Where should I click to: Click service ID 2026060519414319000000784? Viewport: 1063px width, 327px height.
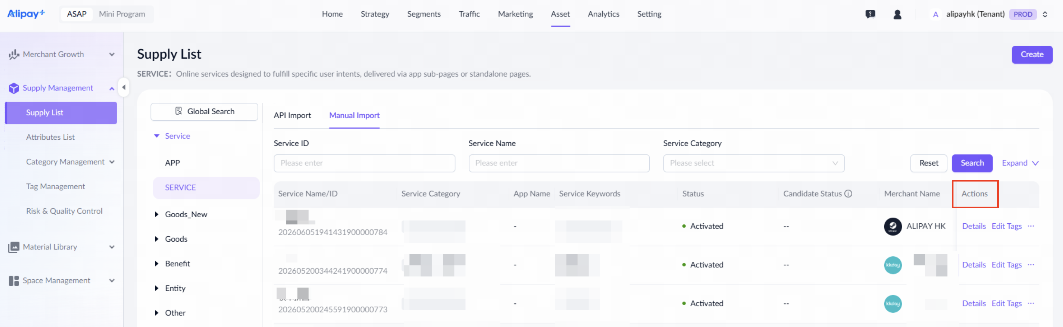(333, 232)
